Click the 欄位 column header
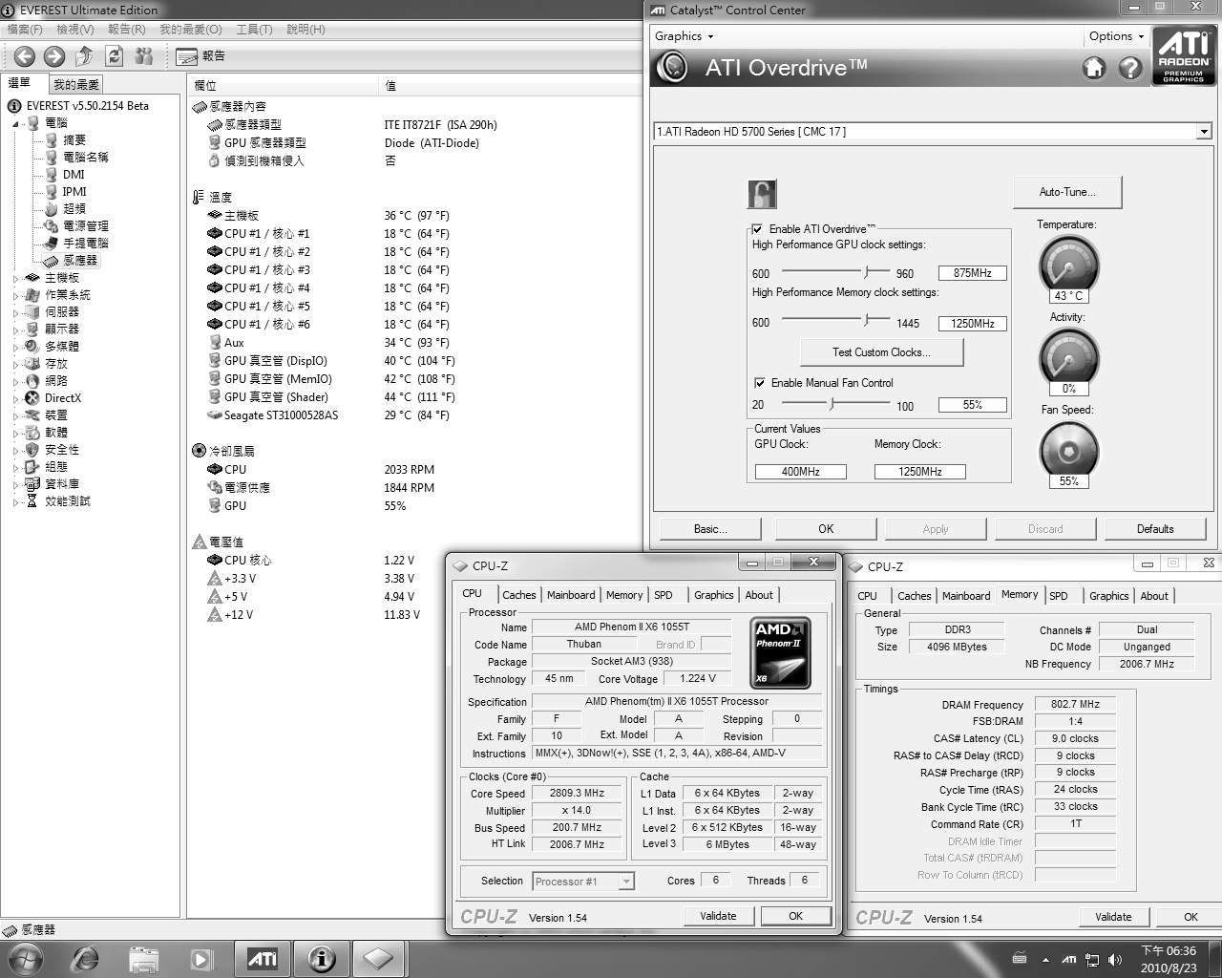The height and width of the screenshot is (978, 1222). 283,86
